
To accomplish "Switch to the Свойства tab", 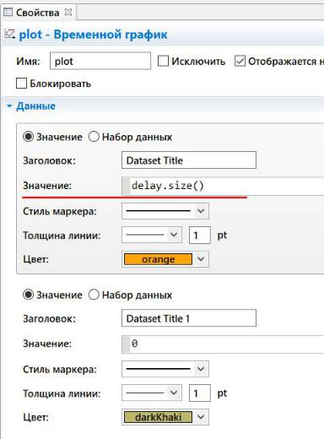I will [x=38, y=13].
